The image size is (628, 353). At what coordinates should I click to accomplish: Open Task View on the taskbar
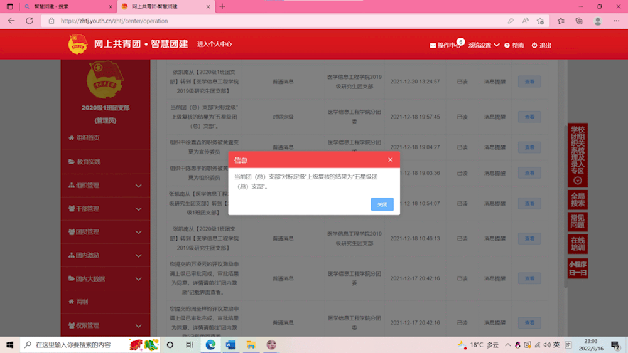190,345
